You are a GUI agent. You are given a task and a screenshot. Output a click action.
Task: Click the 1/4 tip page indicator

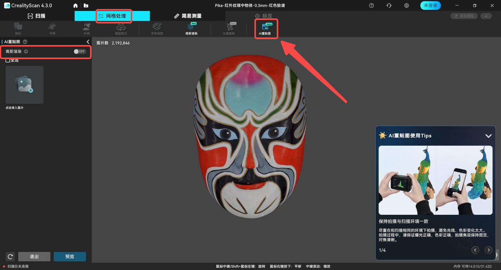[382, 250]
